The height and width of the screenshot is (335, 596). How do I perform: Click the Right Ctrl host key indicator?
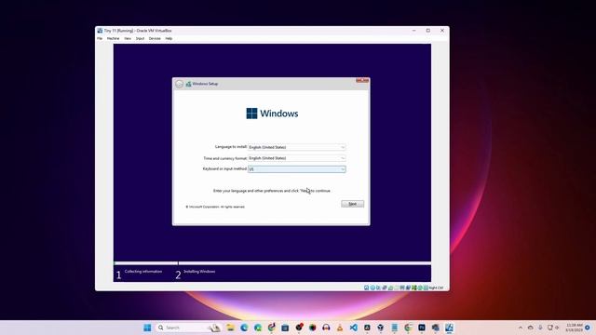[436, 288]
